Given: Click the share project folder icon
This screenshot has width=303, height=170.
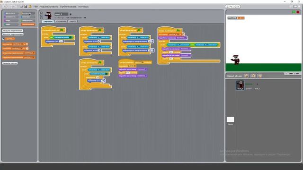Looking at the screenshot, I should coord(30,7).
